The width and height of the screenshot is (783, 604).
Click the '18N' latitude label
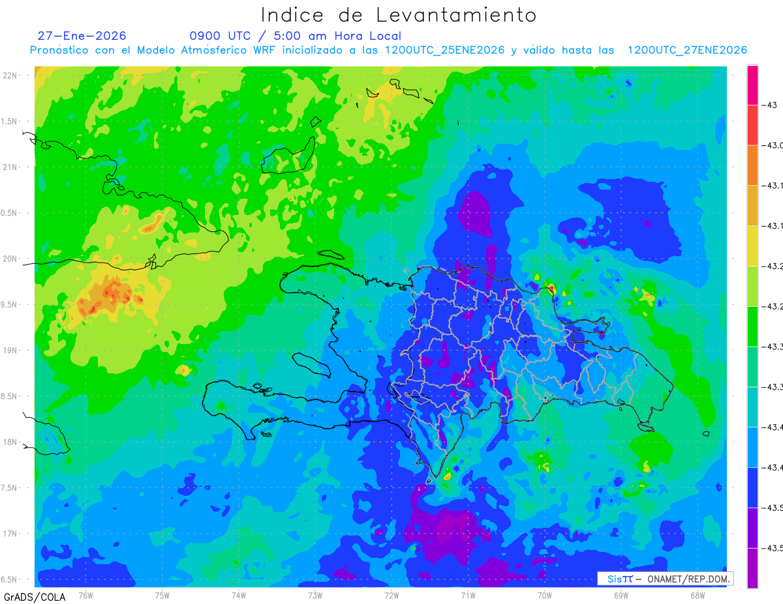click(11, 442)
